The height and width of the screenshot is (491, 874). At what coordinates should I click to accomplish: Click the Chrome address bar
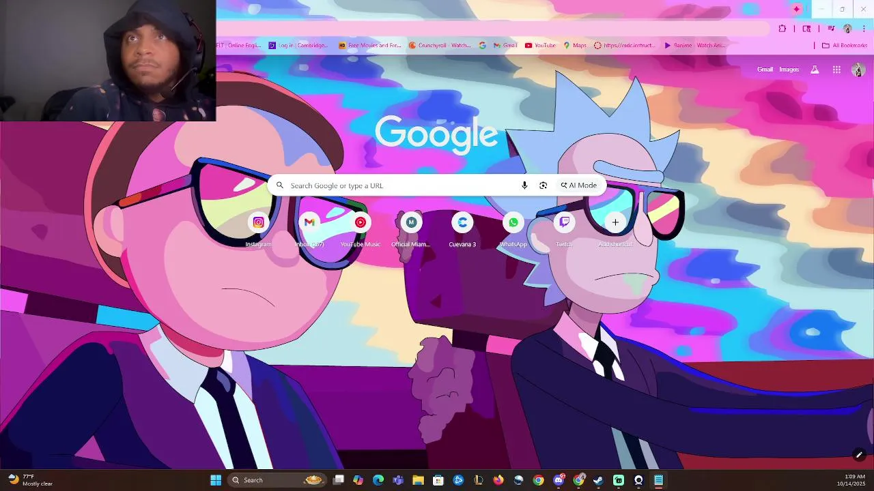(x=492, y=29)
